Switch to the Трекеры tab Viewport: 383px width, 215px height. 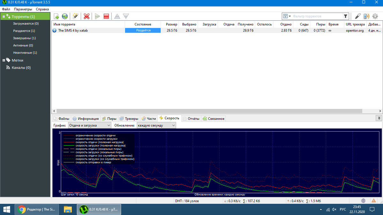[129, 118]
